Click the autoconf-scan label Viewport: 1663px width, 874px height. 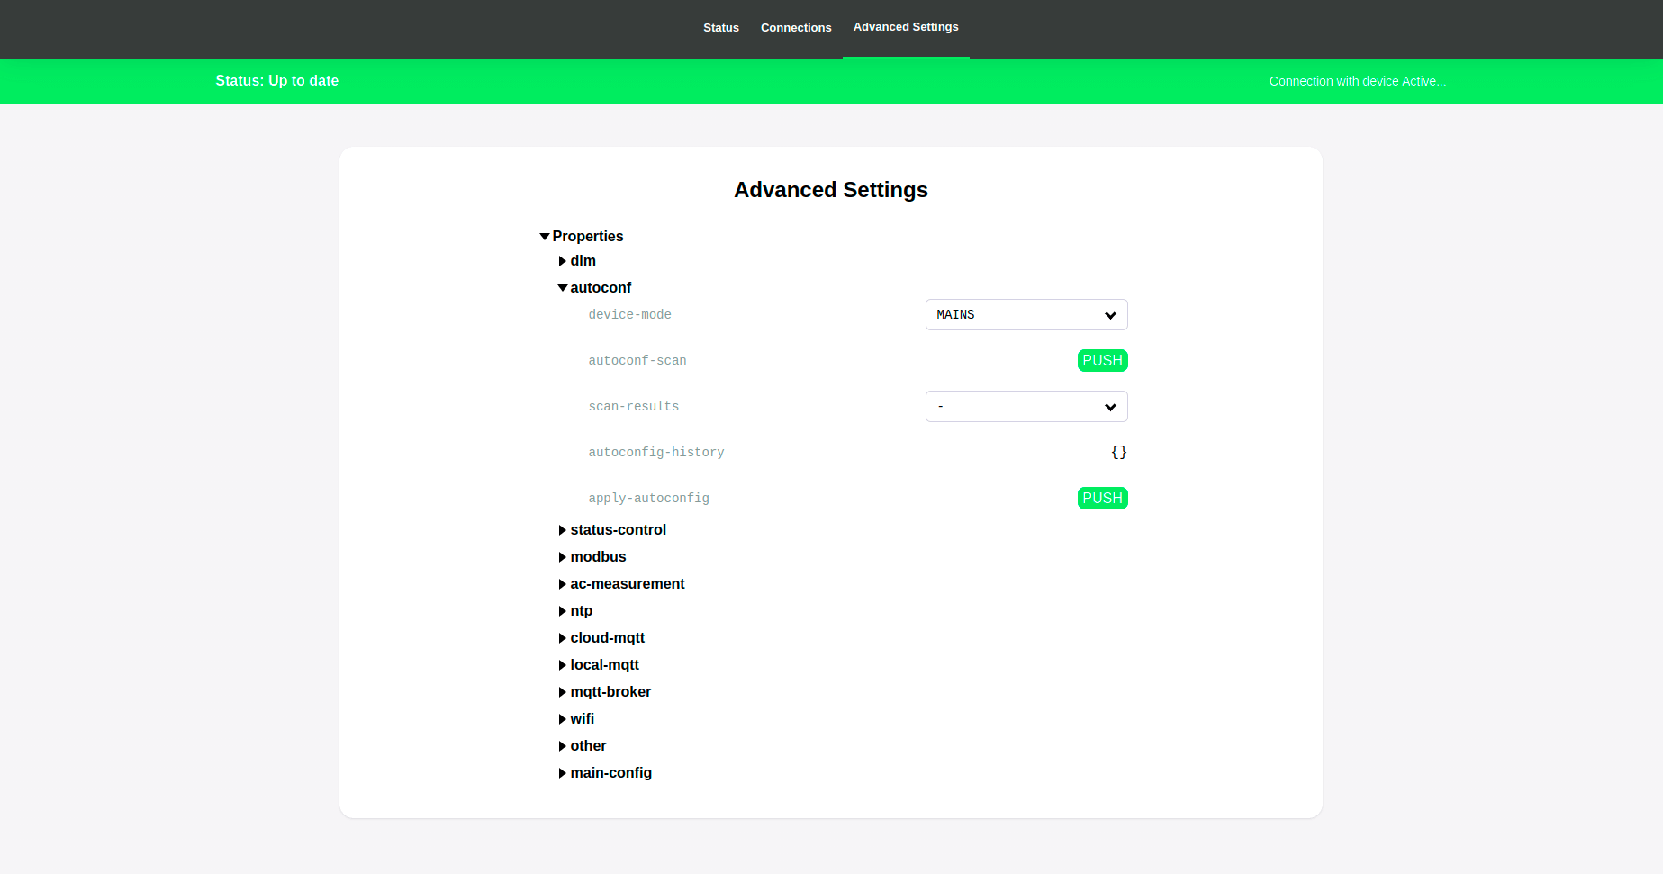click(x=637, y=360)
